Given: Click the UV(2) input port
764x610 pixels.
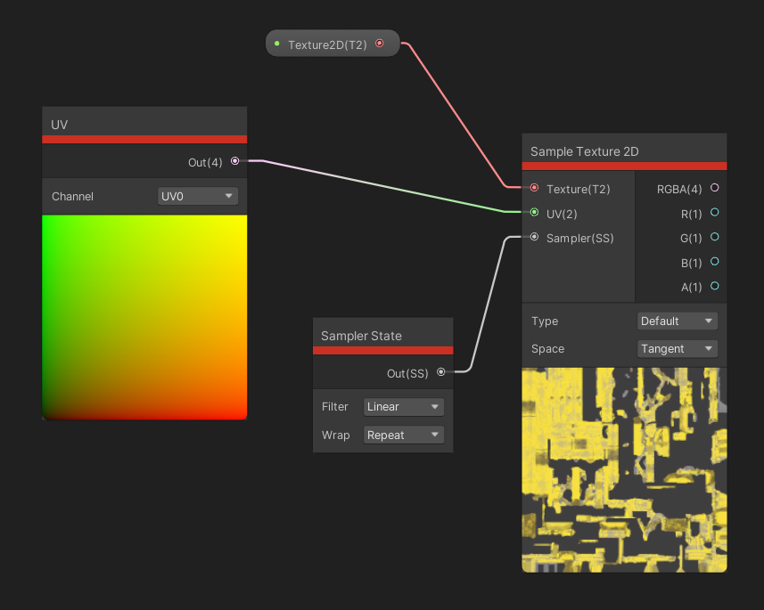Looking at the screenshot, I should [534, 214].
